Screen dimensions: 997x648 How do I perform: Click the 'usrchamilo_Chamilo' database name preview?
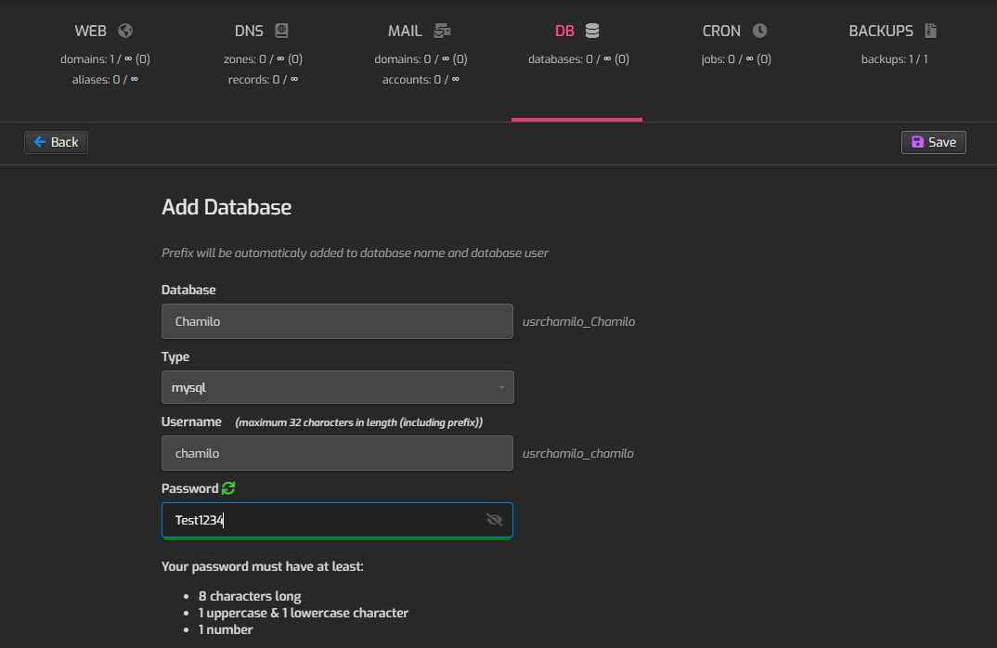pyautogui.click(x=578, y=322)
